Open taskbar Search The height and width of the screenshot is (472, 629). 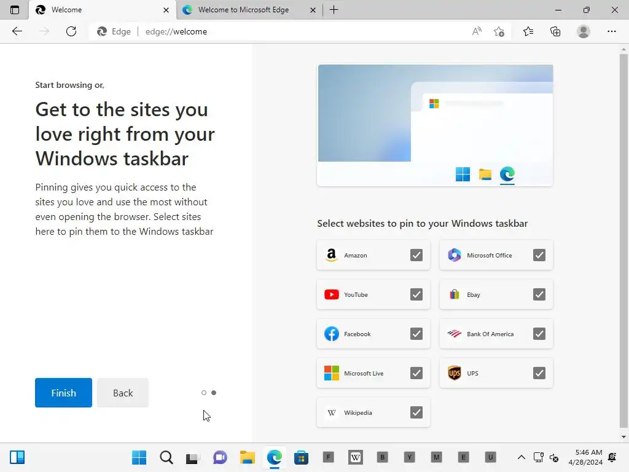click(x=166, y=457)
